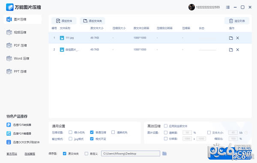This screenshot has height=163, width=257.
Task: Enable the 清晰度 clarity checkbox
Action: coord(166,133)
